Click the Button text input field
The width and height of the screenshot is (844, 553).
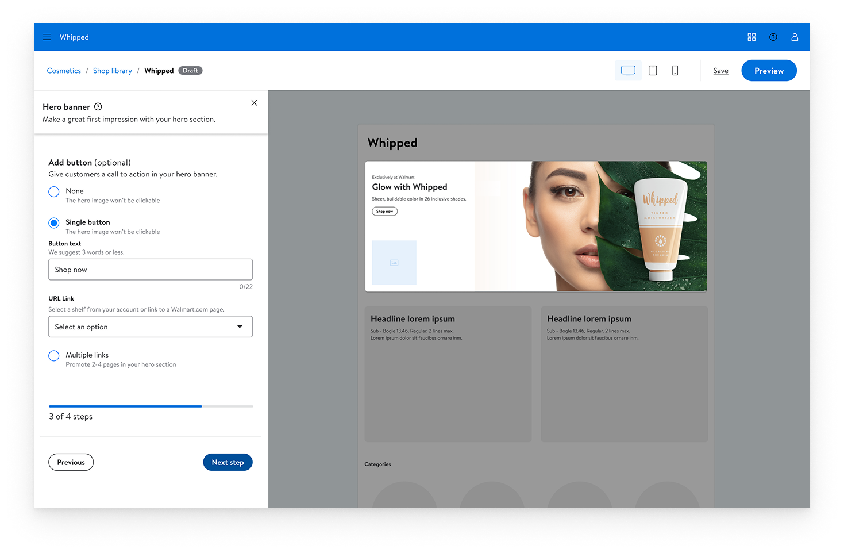click(x=151, y=270)
